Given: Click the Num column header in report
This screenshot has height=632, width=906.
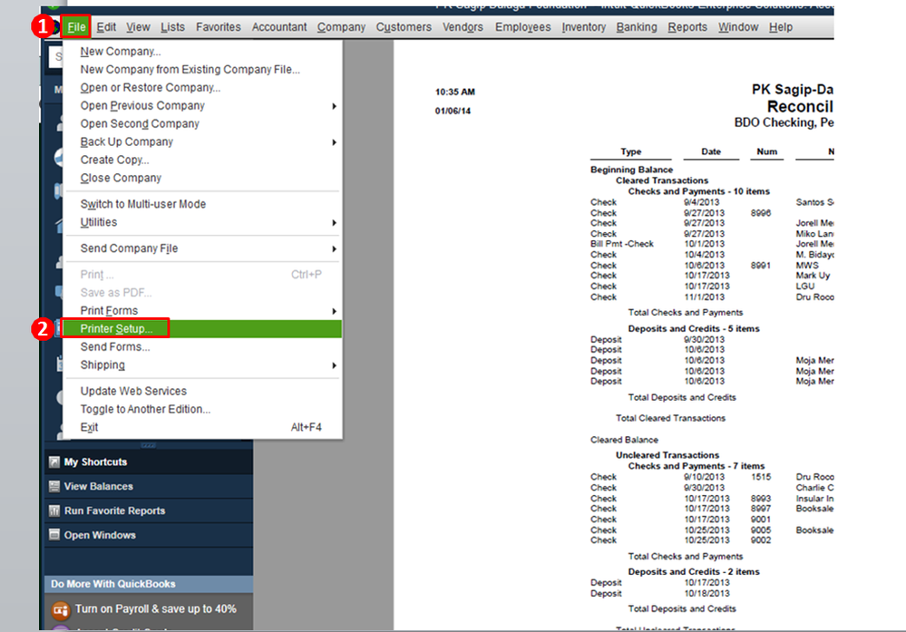Looking at the screenshot, I should [766, 151].
